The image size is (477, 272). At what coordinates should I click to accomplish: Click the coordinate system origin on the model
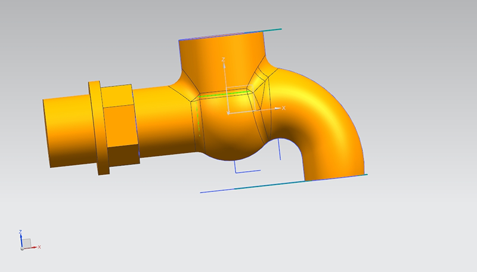tap(227, 112)
